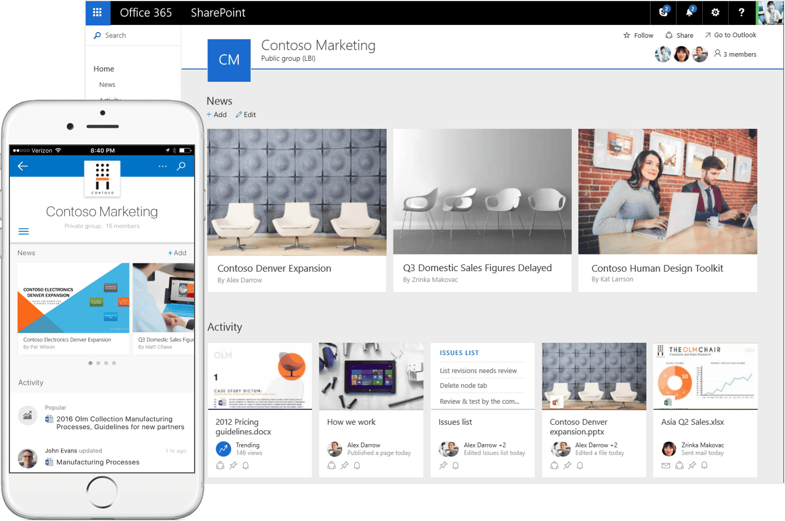
Task: Open the 3 members link
Action: click(735, 54)
